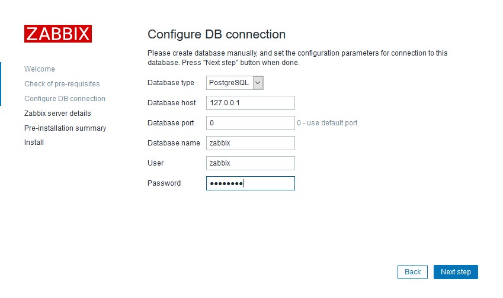
Task: Click the Database type label
Action: click(x=171, y=83)
